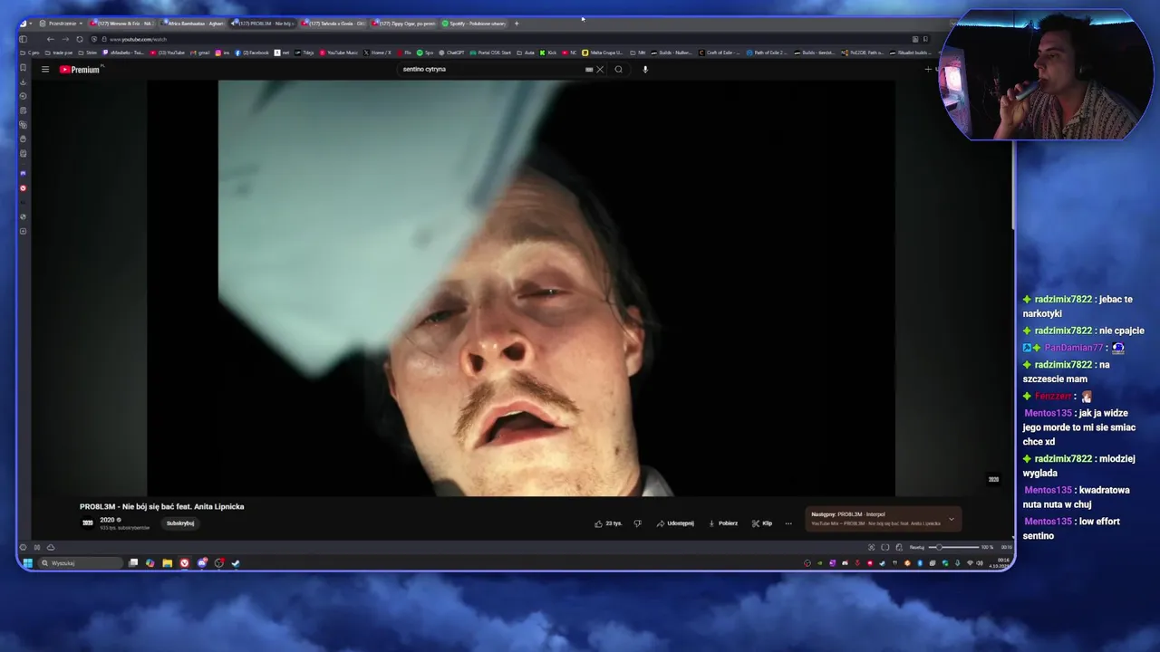This screenshot has width=1160, height=652.
Task: Open Kick bookmark
Action: (548, 53)
